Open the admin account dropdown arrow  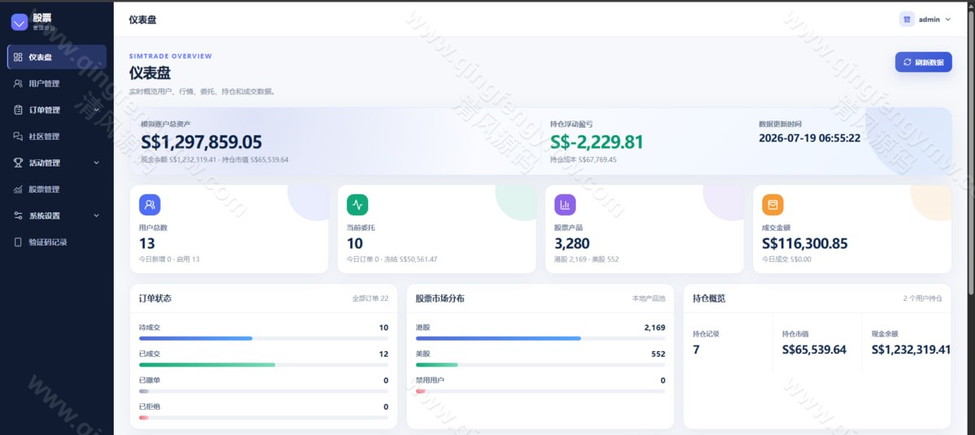pyautogui.click(x=947, y=19)
